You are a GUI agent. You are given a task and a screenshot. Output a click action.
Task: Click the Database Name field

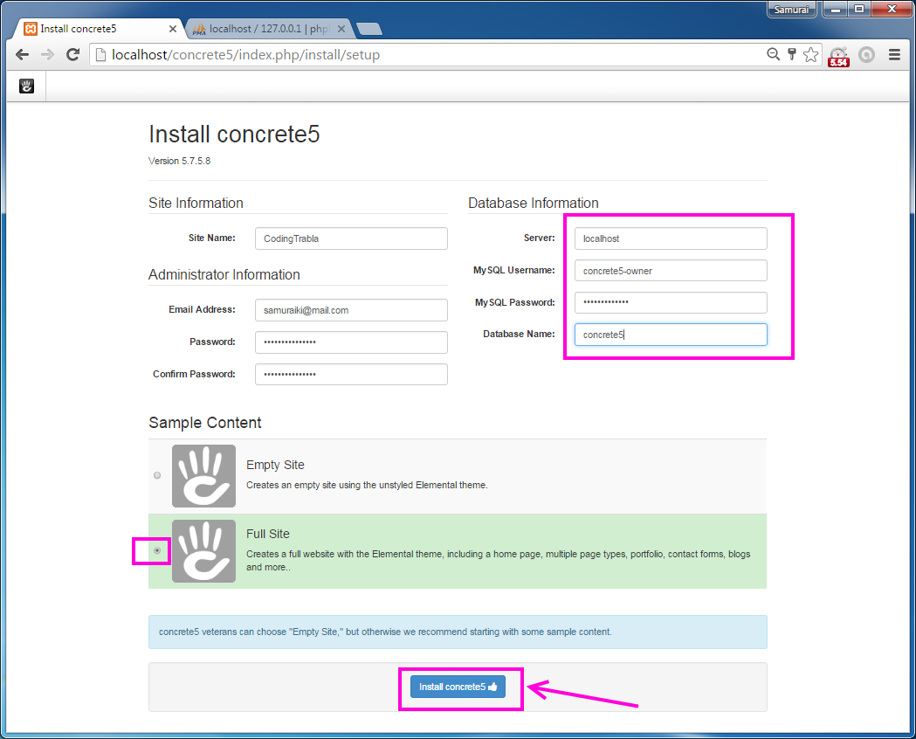tap(671, 335)
